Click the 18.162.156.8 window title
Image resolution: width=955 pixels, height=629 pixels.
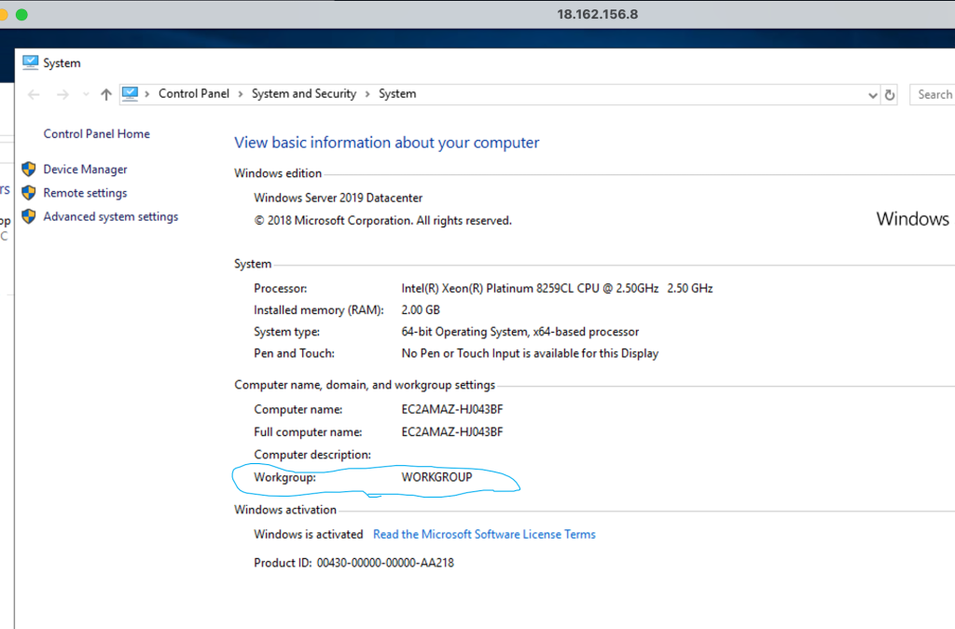tap(598, 14)
